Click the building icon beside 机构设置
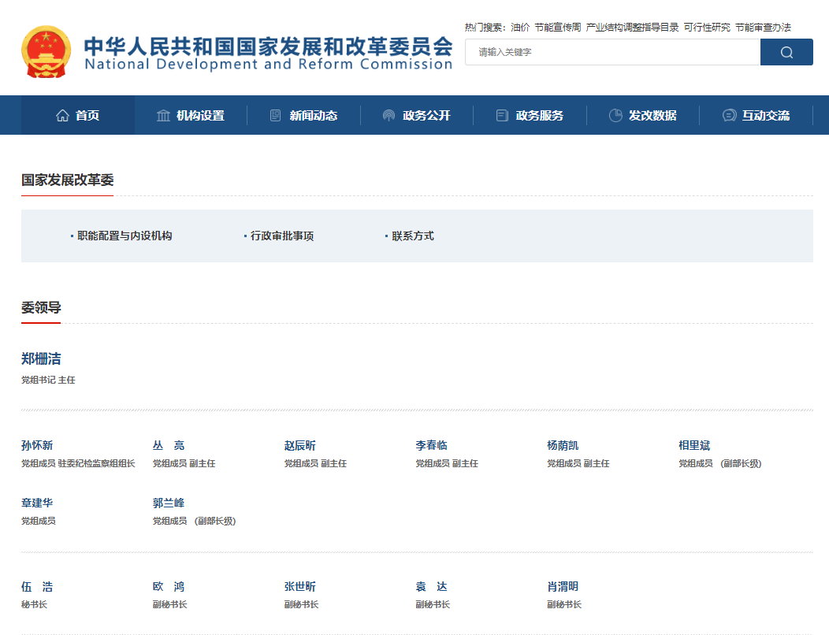The height and width of the screenshot is (635, 829). [x=164, y=116]
